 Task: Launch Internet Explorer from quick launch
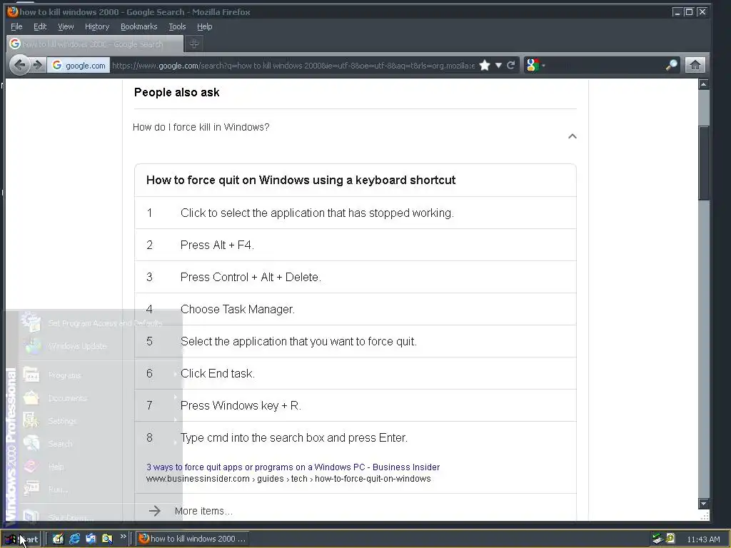point(74,539)
